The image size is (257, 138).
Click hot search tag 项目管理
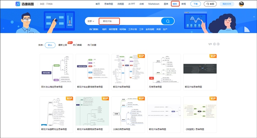pyautogui.click(x=113, y=29)
